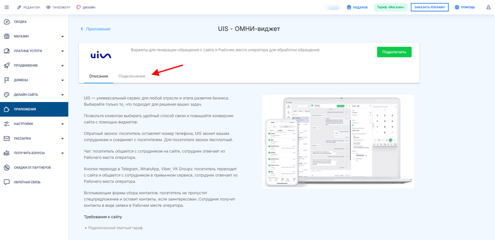Switch to the Подключение tab
Screen dimensions: 495x240
[132, 77]
